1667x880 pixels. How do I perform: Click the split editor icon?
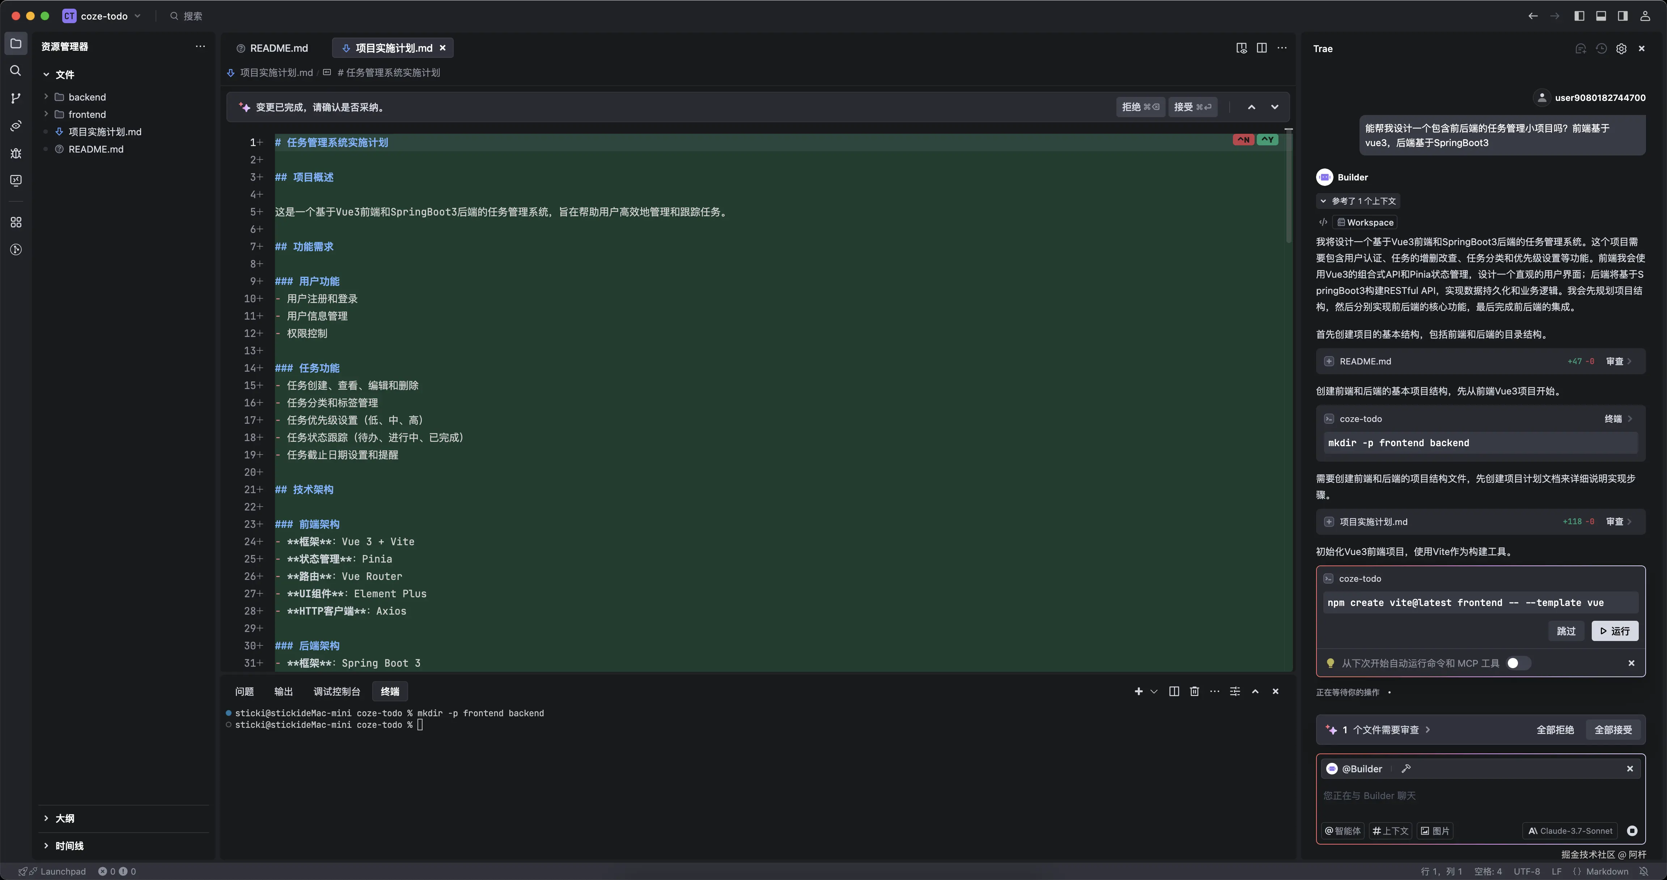coord(1261,48)
